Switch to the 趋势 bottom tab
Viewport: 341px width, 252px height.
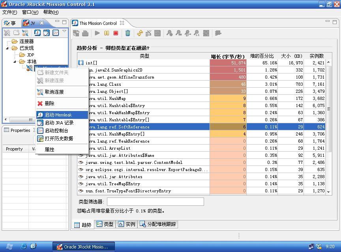pos(83,225)
